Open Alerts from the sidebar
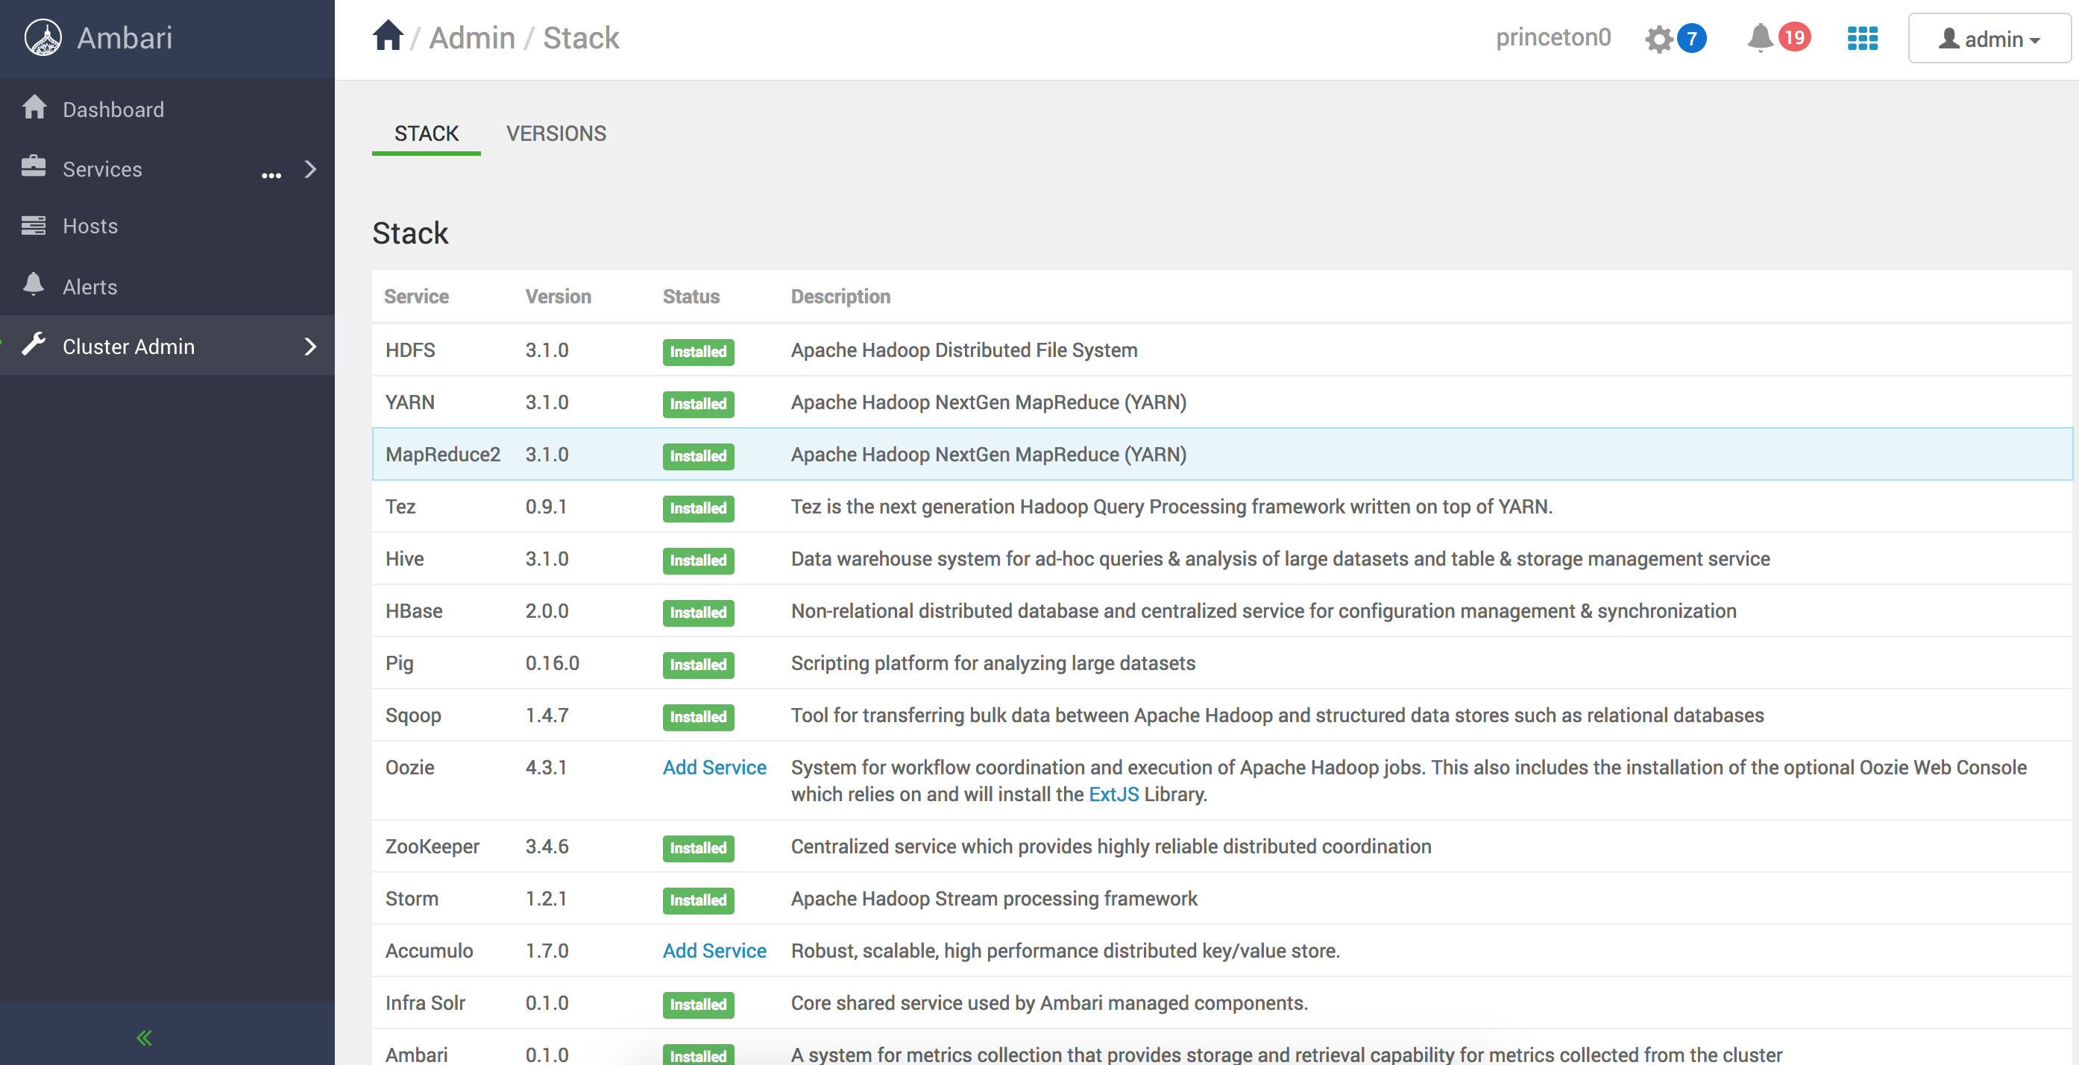Screen dimensions: 2079x1065 tap(89, 286)
